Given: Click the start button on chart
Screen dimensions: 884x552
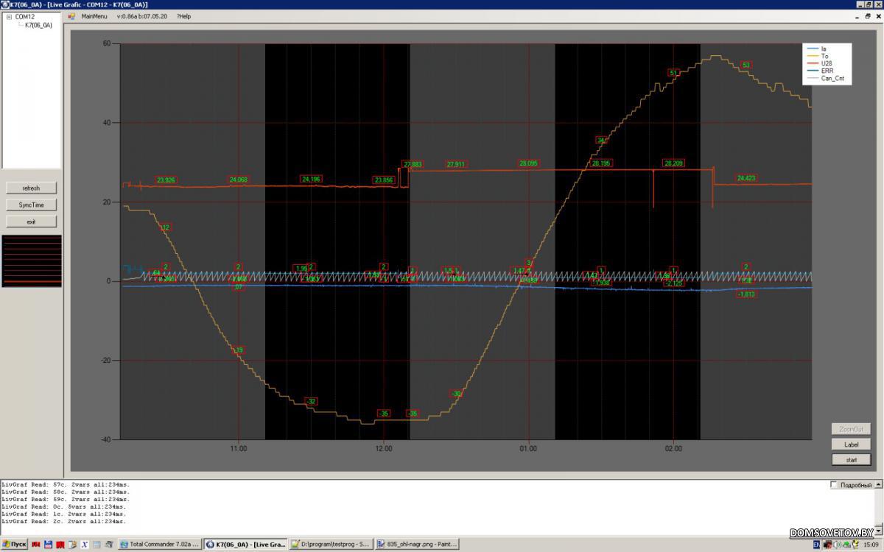Looking at the screenshot, I should pyautogui.click(x=851, y=460).
